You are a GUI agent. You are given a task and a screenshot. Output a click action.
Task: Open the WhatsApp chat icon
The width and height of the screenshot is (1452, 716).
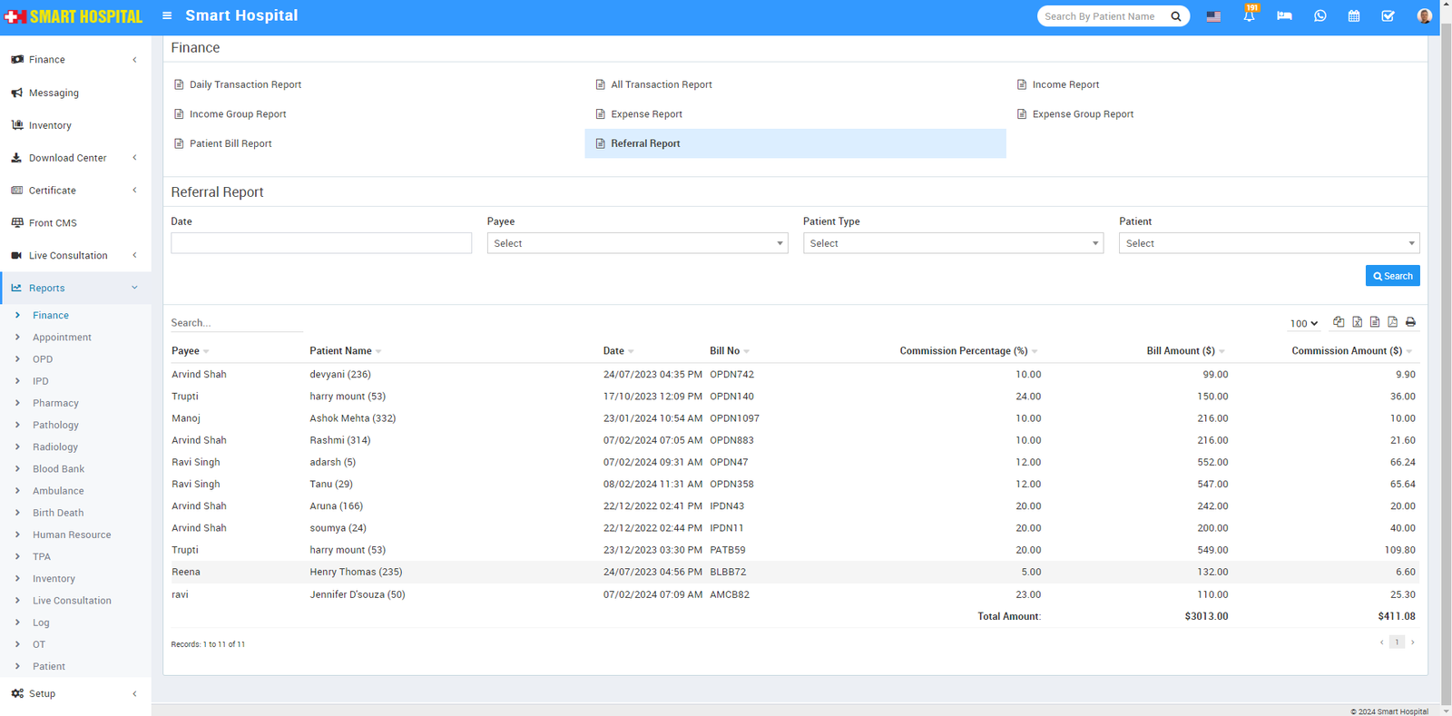pos(1320,16)
